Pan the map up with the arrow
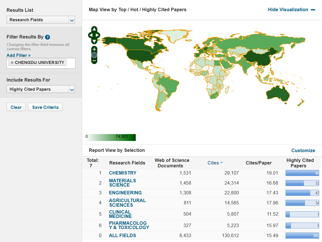The image size is (322, 242). (94, 29)
